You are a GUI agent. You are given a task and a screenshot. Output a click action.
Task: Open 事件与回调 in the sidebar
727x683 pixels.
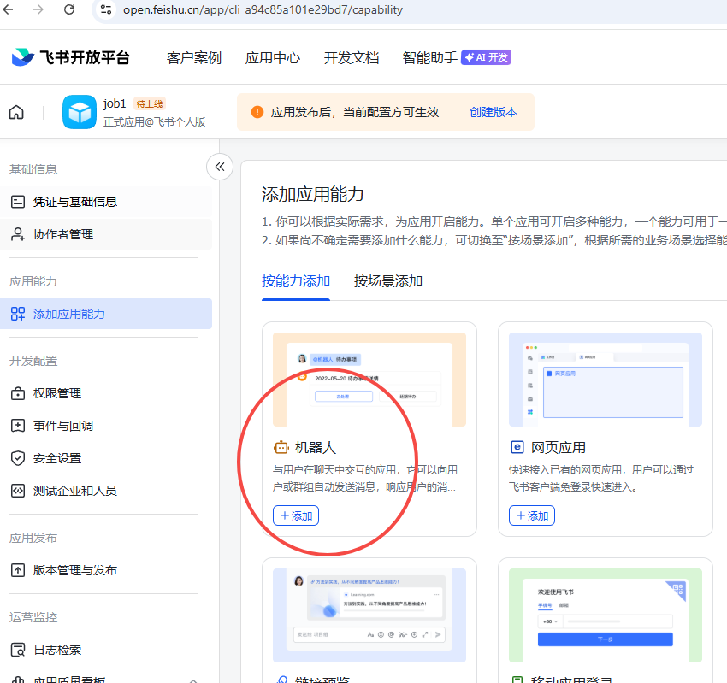[106, 426]
